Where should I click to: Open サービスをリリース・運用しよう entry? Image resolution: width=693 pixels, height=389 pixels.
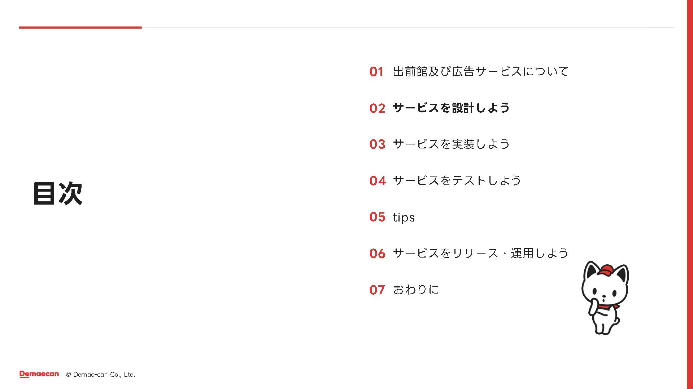(x=480, y=253)
